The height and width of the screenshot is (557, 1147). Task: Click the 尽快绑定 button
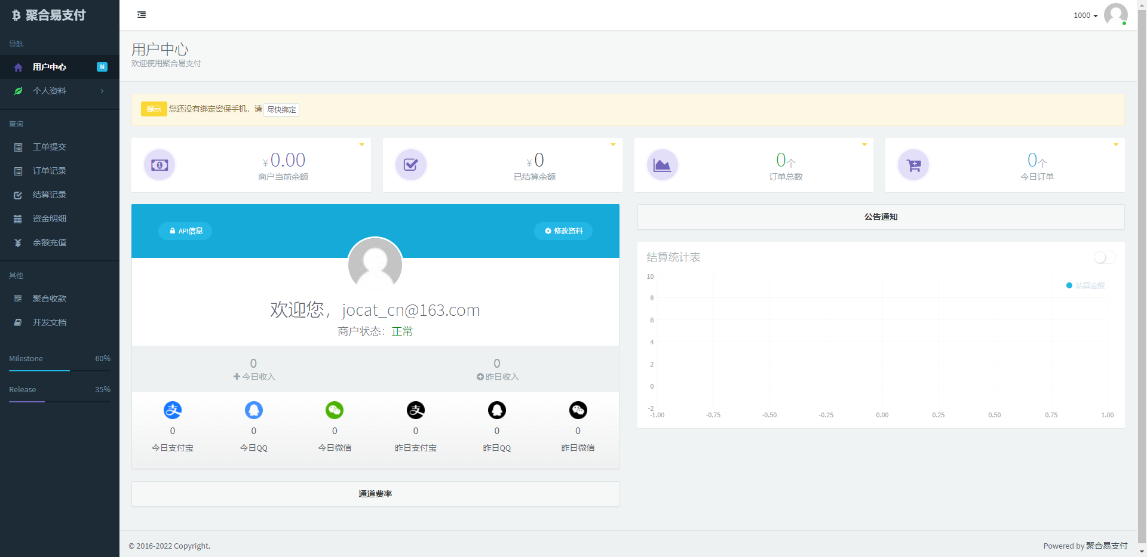coord(281,109)
